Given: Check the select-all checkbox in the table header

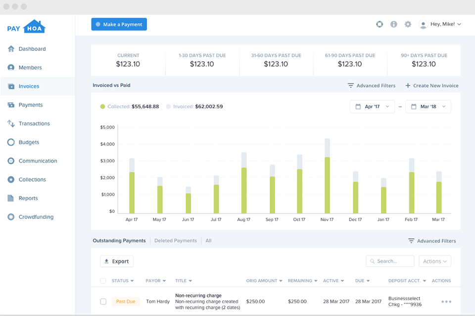Looking at the screenshot, I should pyautogui.click(x=103, y=280).
